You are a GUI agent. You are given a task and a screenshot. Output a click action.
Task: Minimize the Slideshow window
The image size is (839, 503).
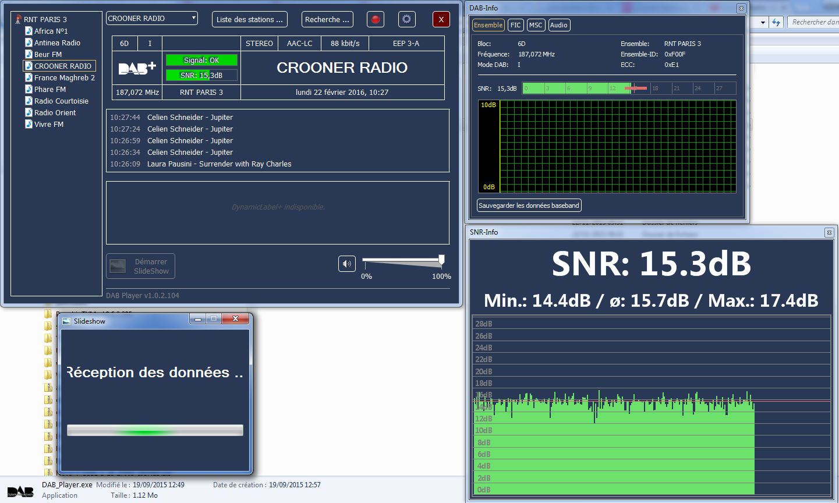(198, 319)
